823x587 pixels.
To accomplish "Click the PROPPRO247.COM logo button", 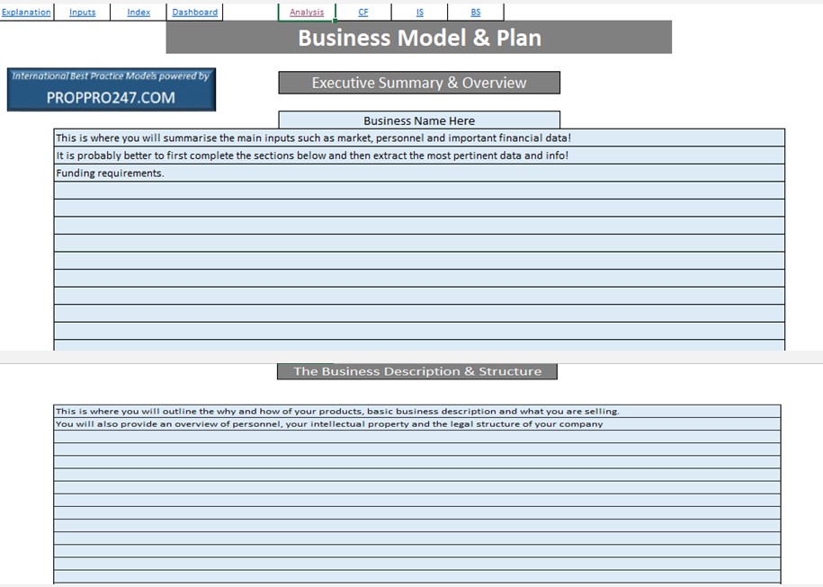I will coord(112,89).
